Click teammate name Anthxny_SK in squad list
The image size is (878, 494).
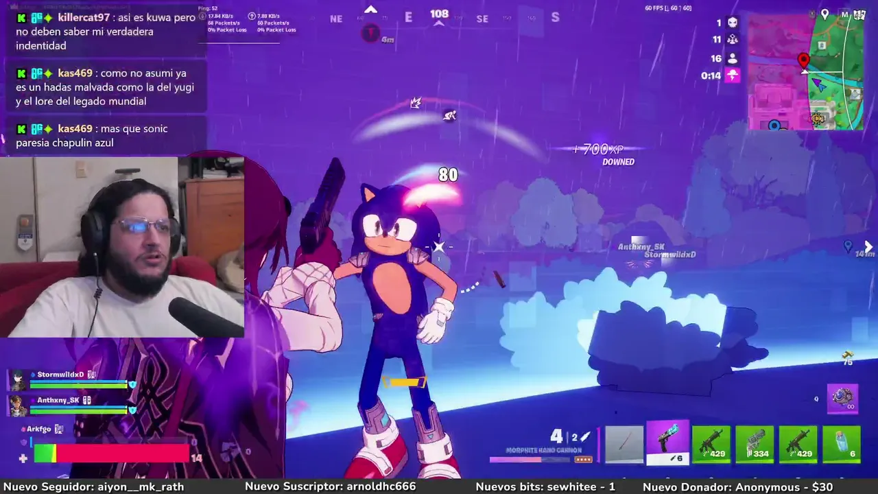coord(58,400)
